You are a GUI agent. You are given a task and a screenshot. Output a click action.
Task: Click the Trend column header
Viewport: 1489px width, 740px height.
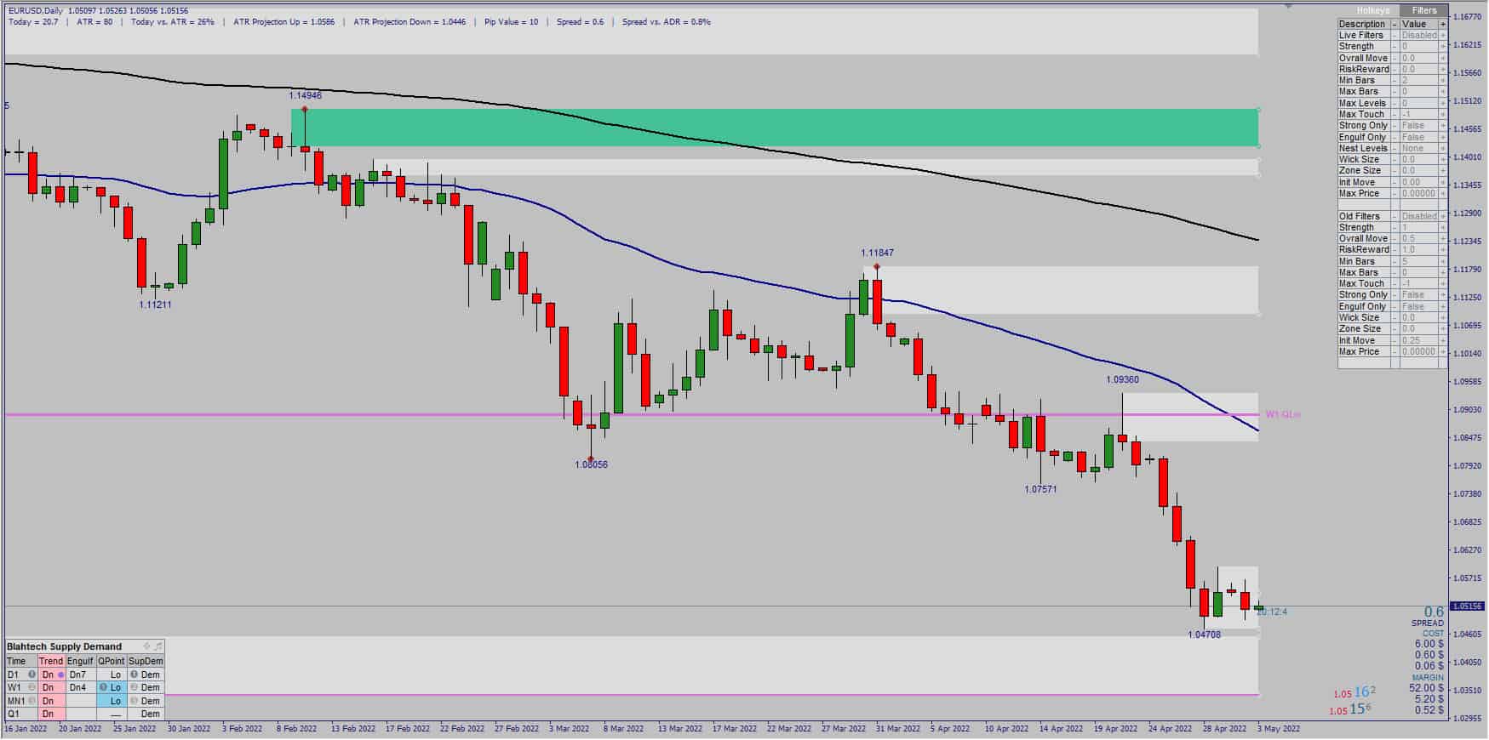[x=51, y=661]
